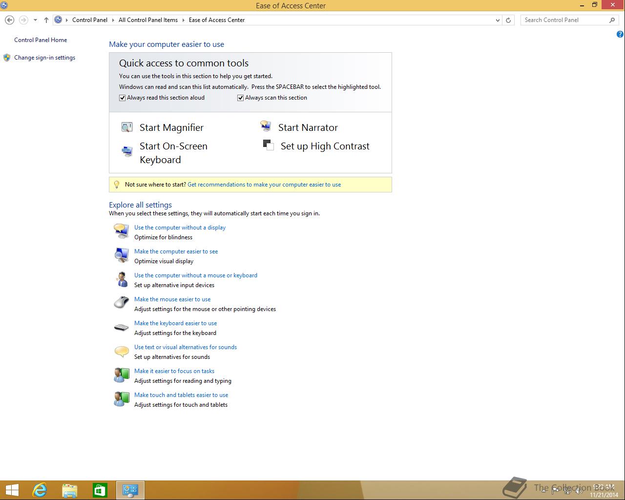Click the mouse icon in Explore all settings

click(121, 303)
